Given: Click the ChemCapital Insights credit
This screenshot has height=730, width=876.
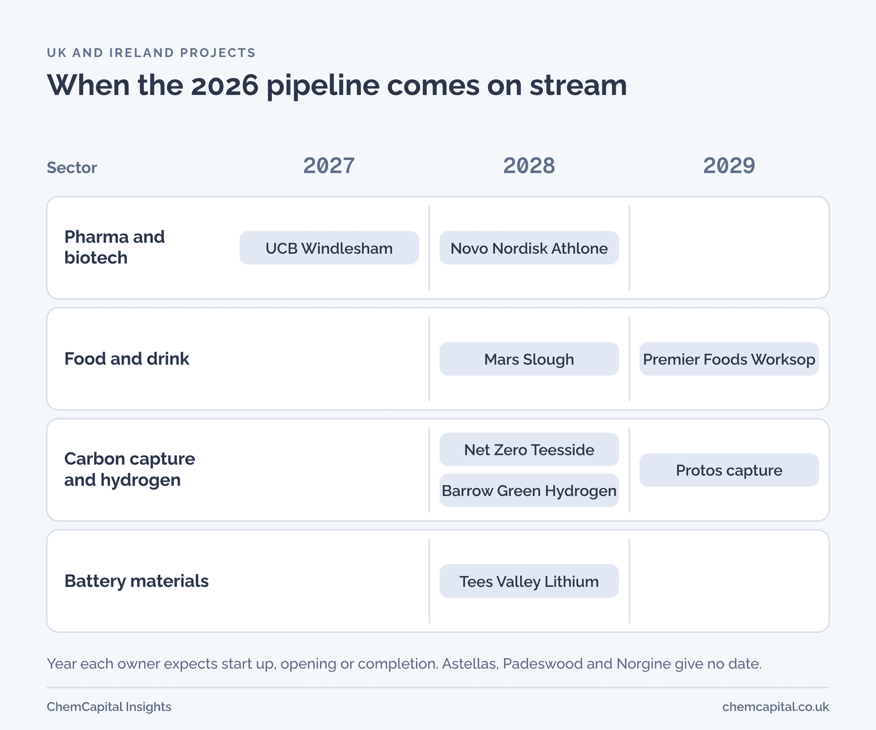Looking at the screenshot, I should (x=109, y=707).
